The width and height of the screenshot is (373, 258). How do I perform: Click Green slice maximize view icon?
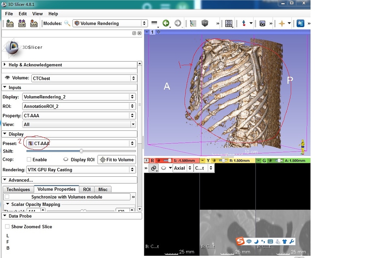[270, 161]
